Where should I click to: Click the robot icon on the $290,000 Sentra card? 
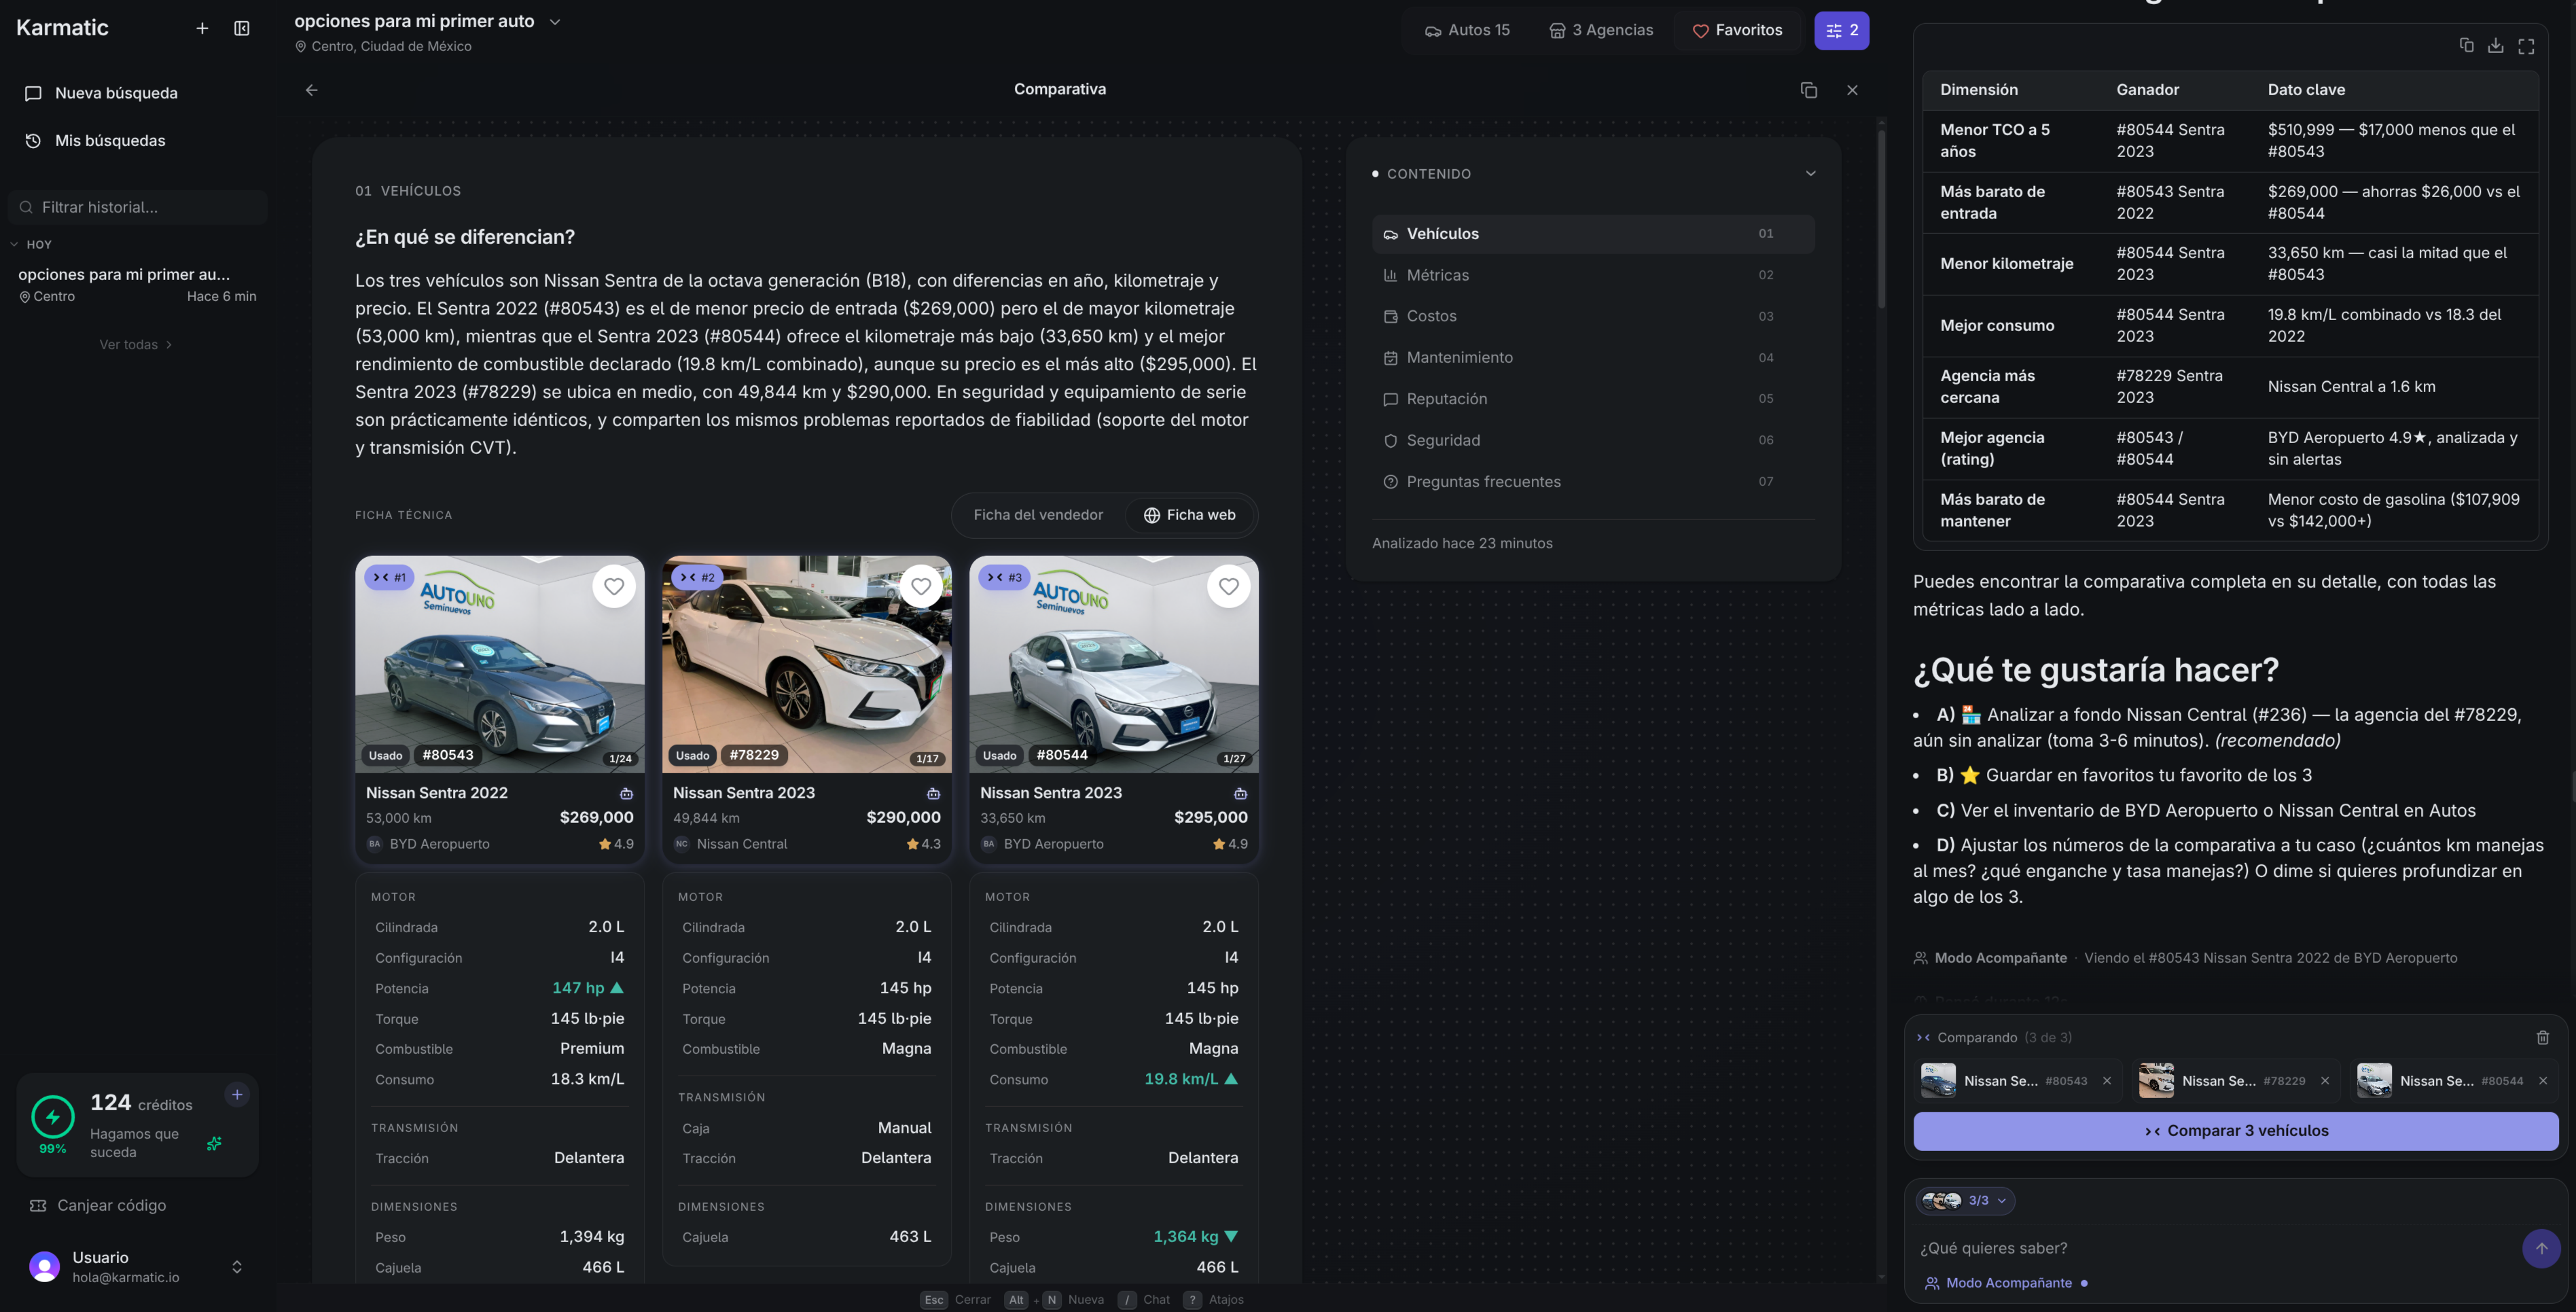pyautogui.click(x=933, y=793)
